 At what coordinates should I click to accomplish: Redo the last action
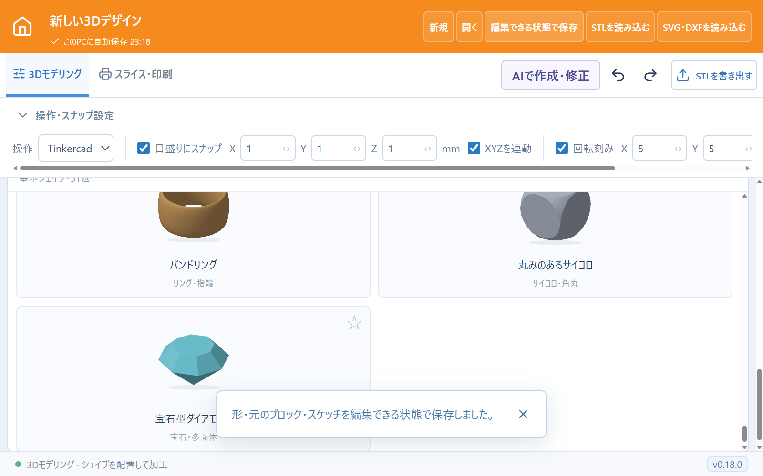650,75
